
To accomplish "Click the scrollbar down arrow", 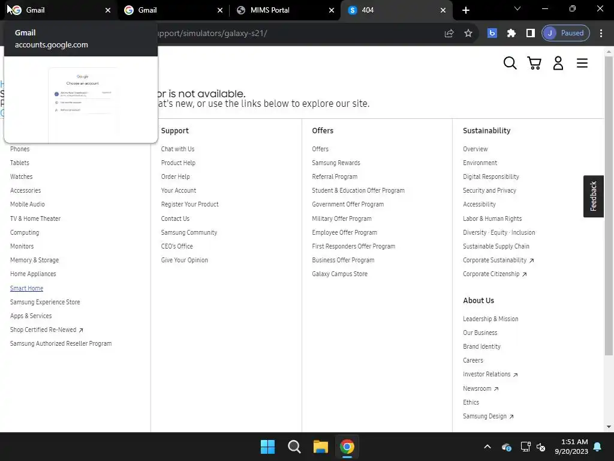I will click(x=609, y=427).
